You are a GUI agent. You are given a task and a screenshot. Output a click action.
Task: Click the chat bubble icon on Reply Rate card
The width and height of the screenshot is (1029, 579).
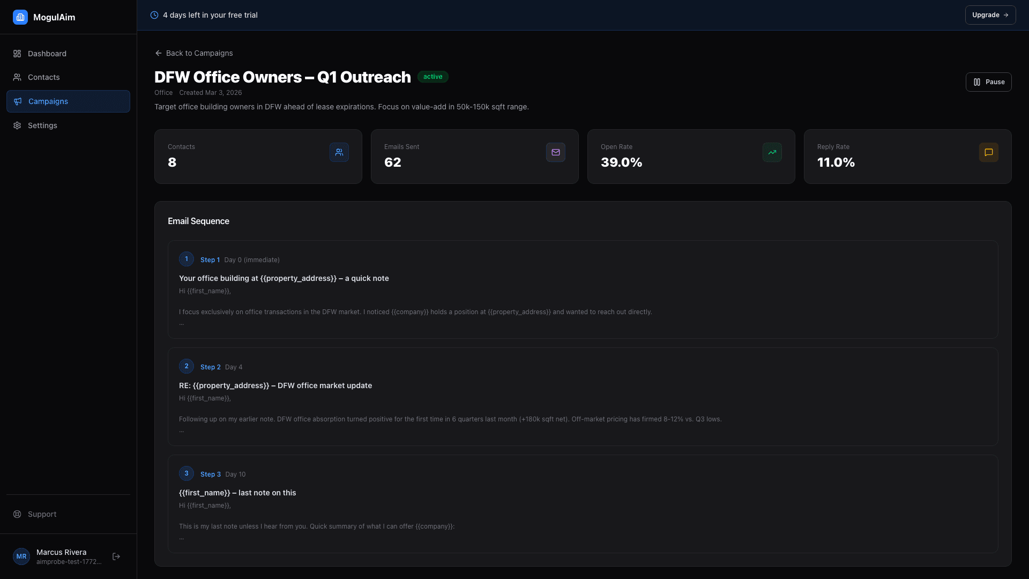988,152
